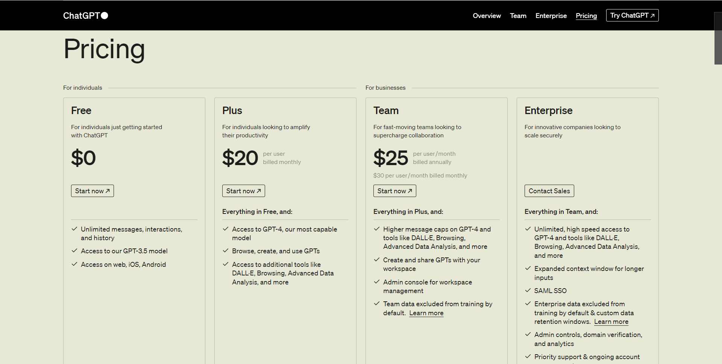Open the Enterprise nav item
Viewport: 722px width, 364px height.
(x=551, y=16)
